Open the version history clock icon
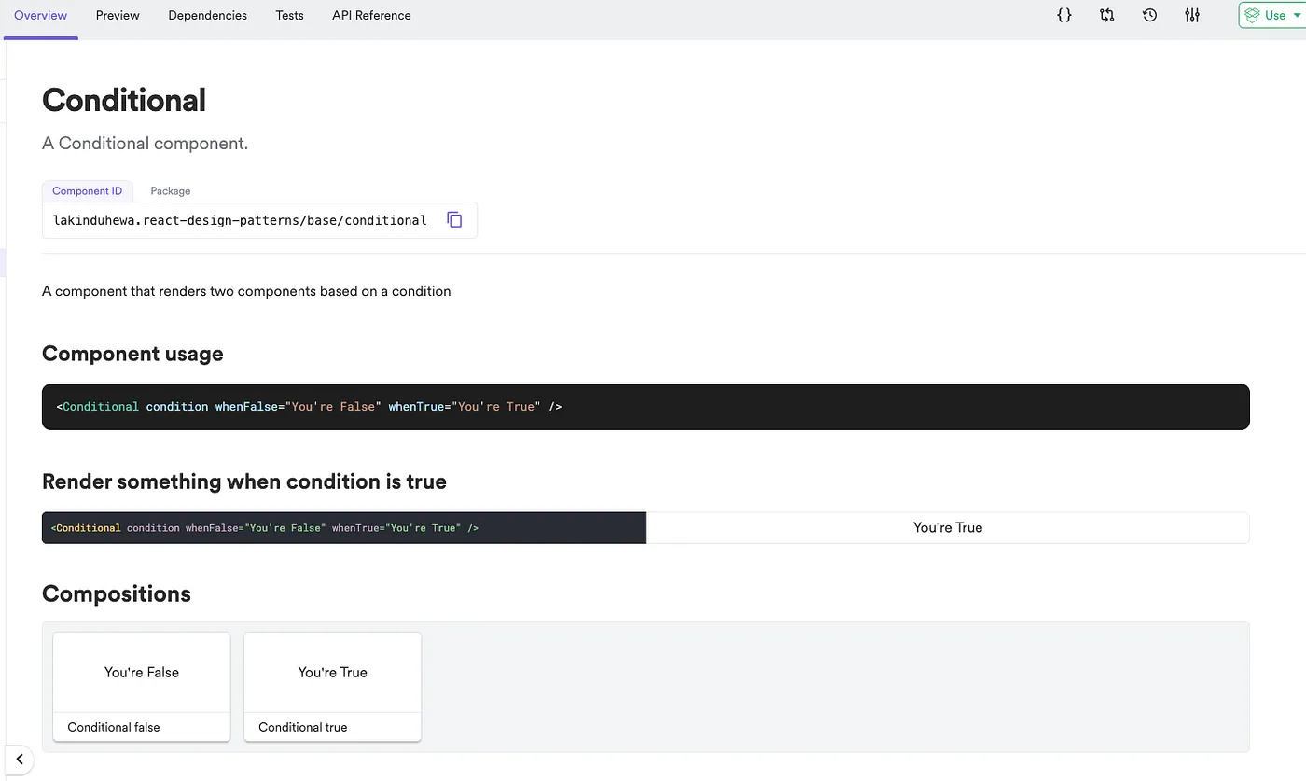This screenshot has height=781, width=1306. click(1149, 16)
